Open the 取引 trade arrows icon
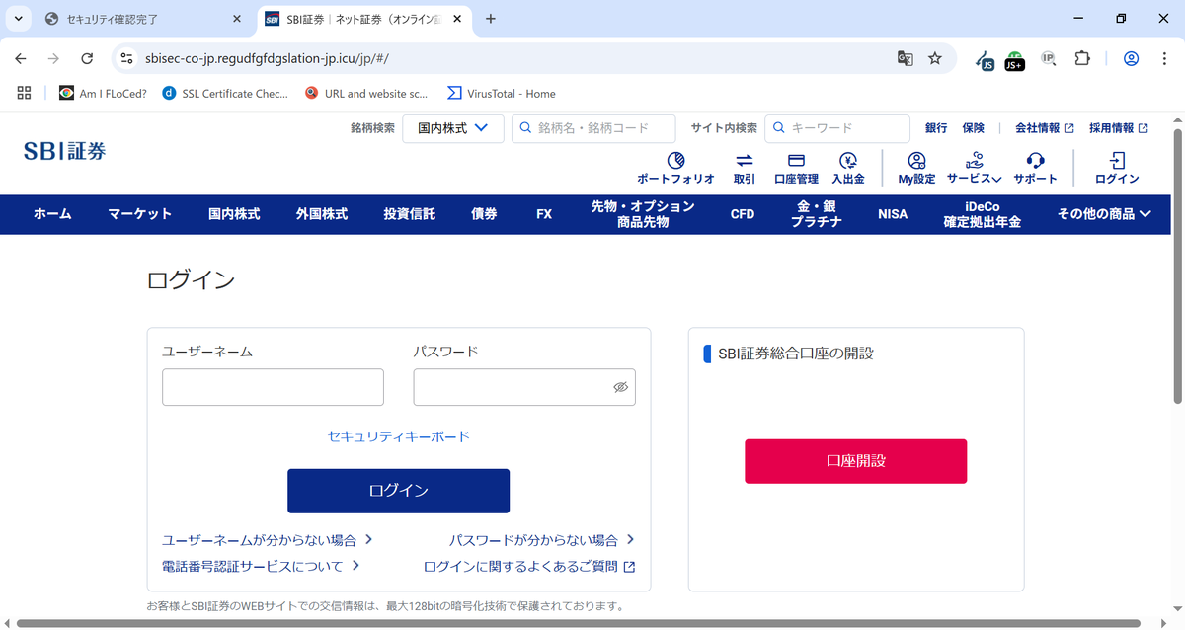This screenshot has height=630, width=1185. 745,161
